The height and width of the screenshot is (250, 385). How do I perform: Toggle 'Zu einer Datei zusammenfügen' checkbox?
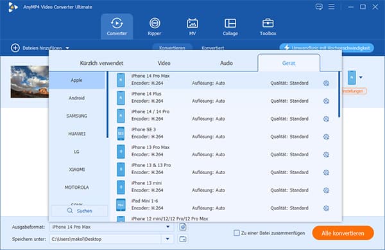(x=236, y=233)
